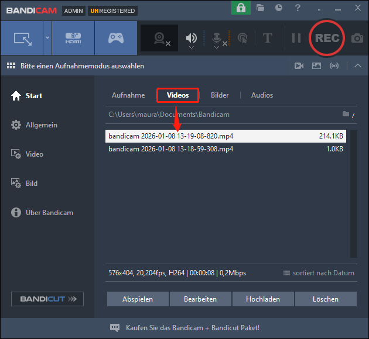Open screen recording mode dropdown arrow
369x339 pixels.
(47, 38)
